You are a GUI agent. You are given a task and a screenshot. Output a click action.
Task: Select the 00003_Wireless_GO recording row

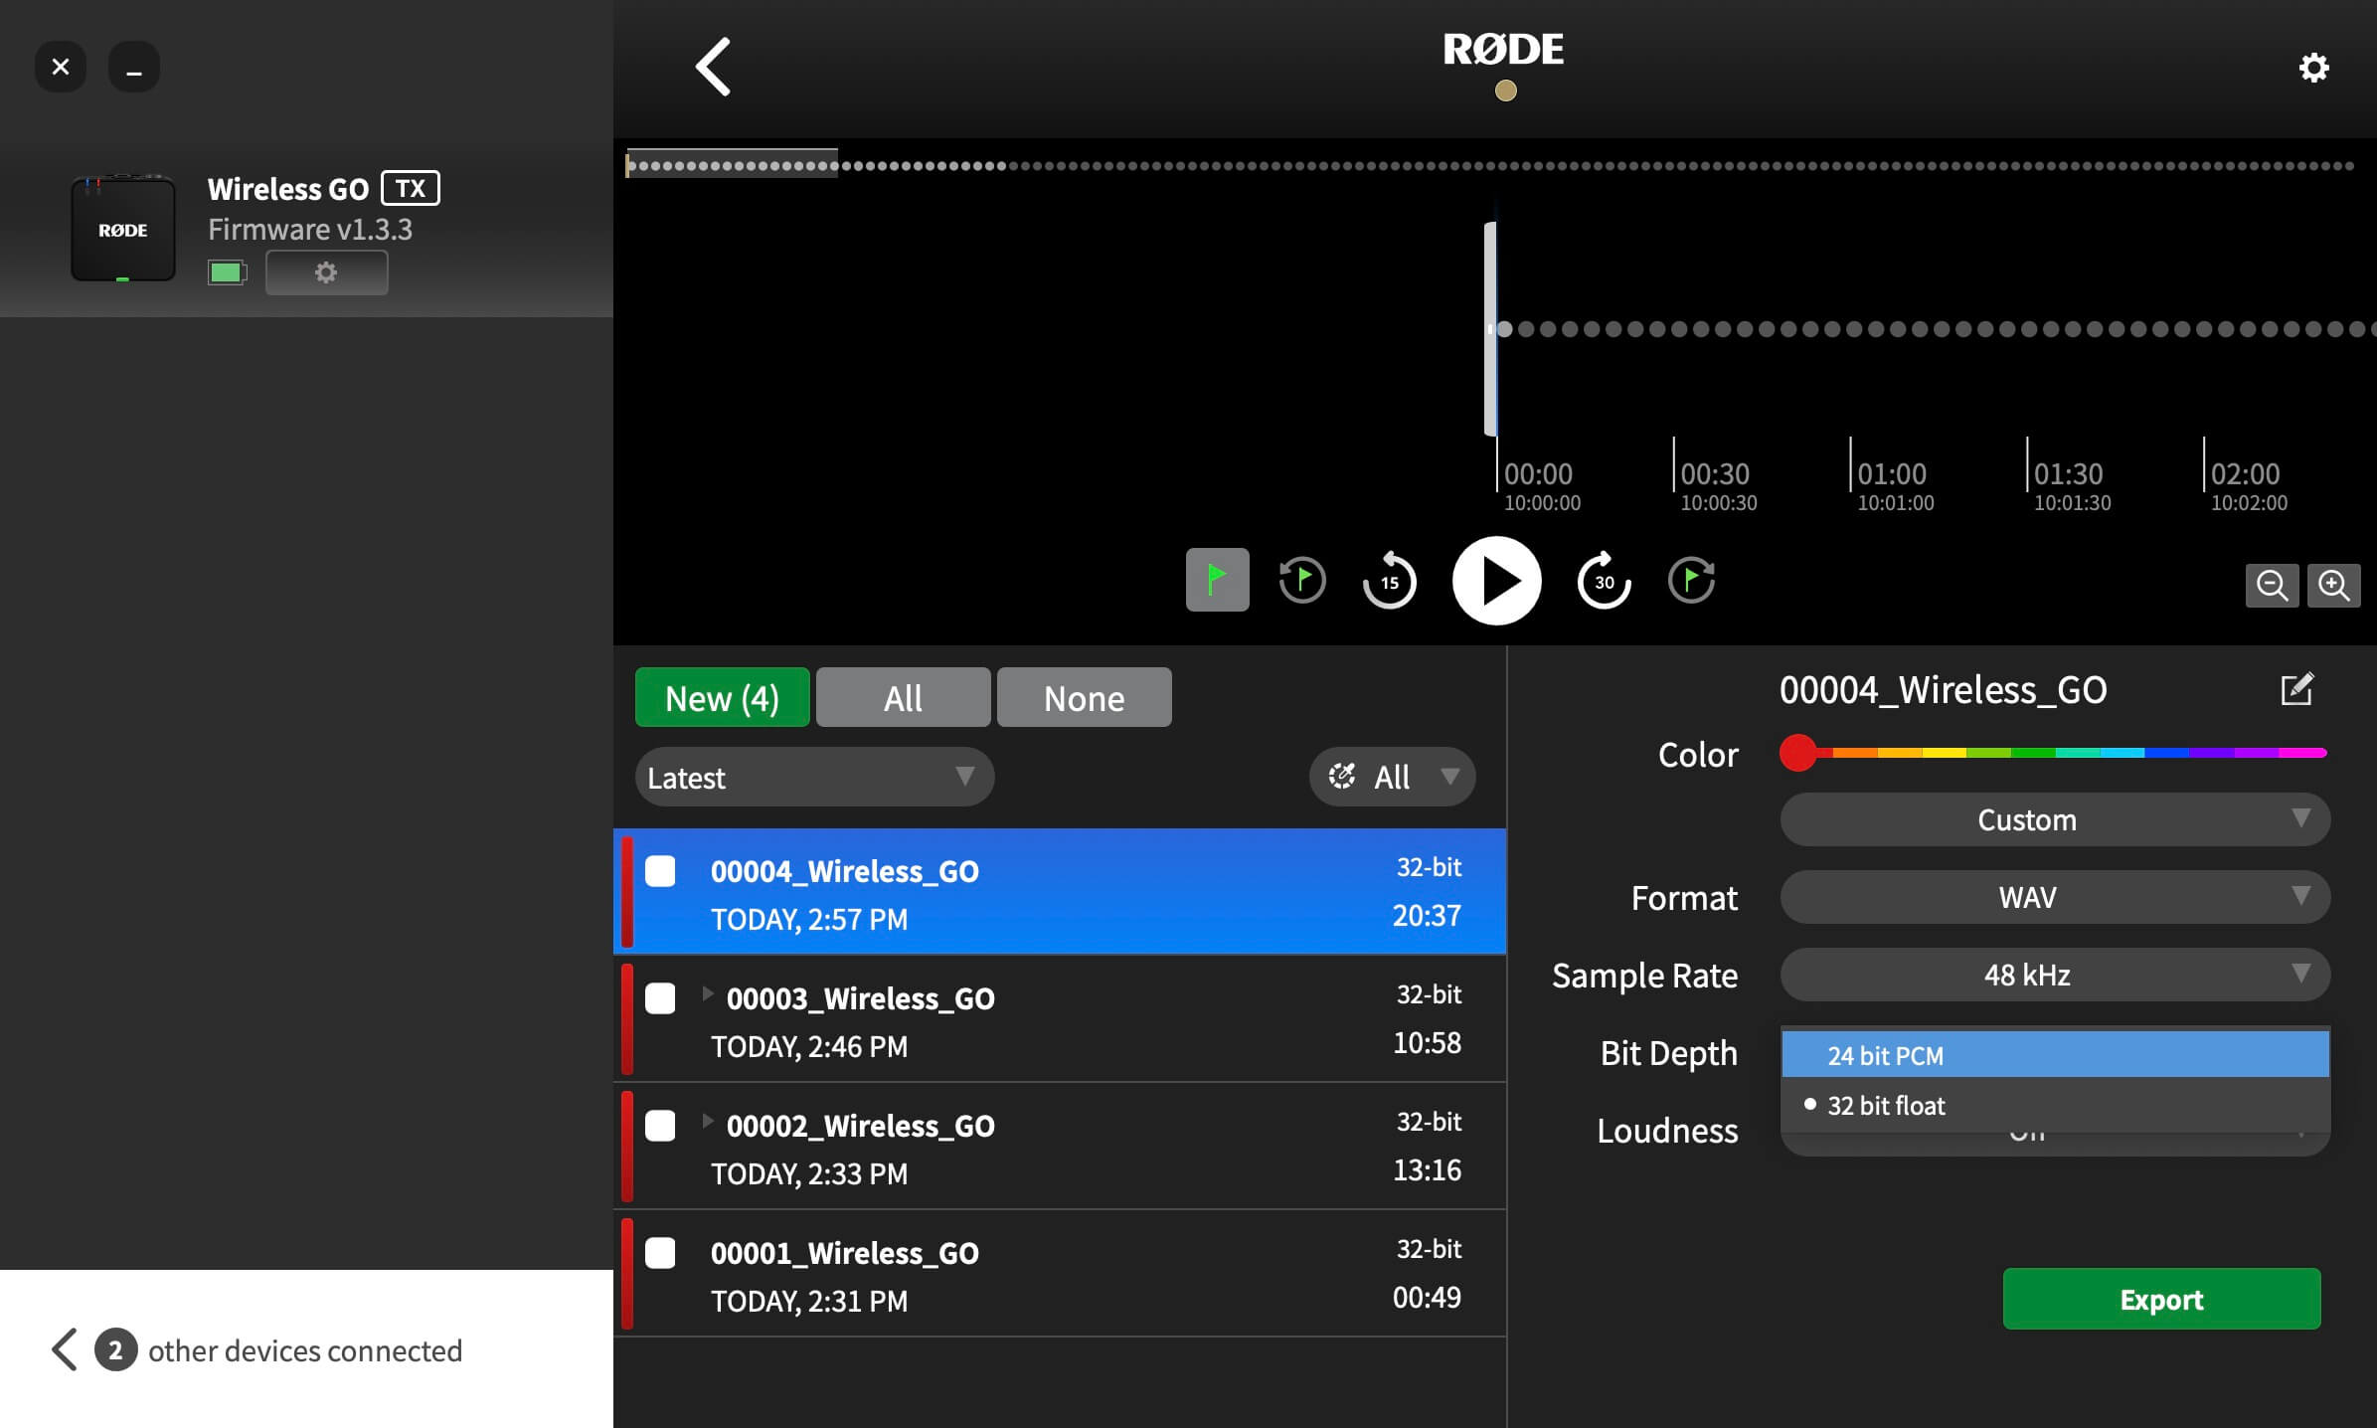1060,1019
